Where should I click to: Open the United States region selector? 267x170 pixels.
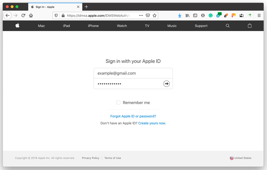(240, 158)
